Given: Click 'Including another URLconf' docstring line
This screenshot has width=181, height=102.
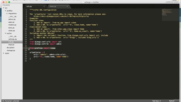Looking at the screenshot, I should [42, 33].
